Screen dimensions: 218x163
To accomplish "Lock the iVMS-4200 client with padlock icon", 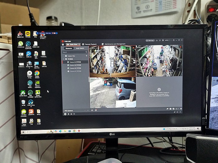I will tap(174, 40).
